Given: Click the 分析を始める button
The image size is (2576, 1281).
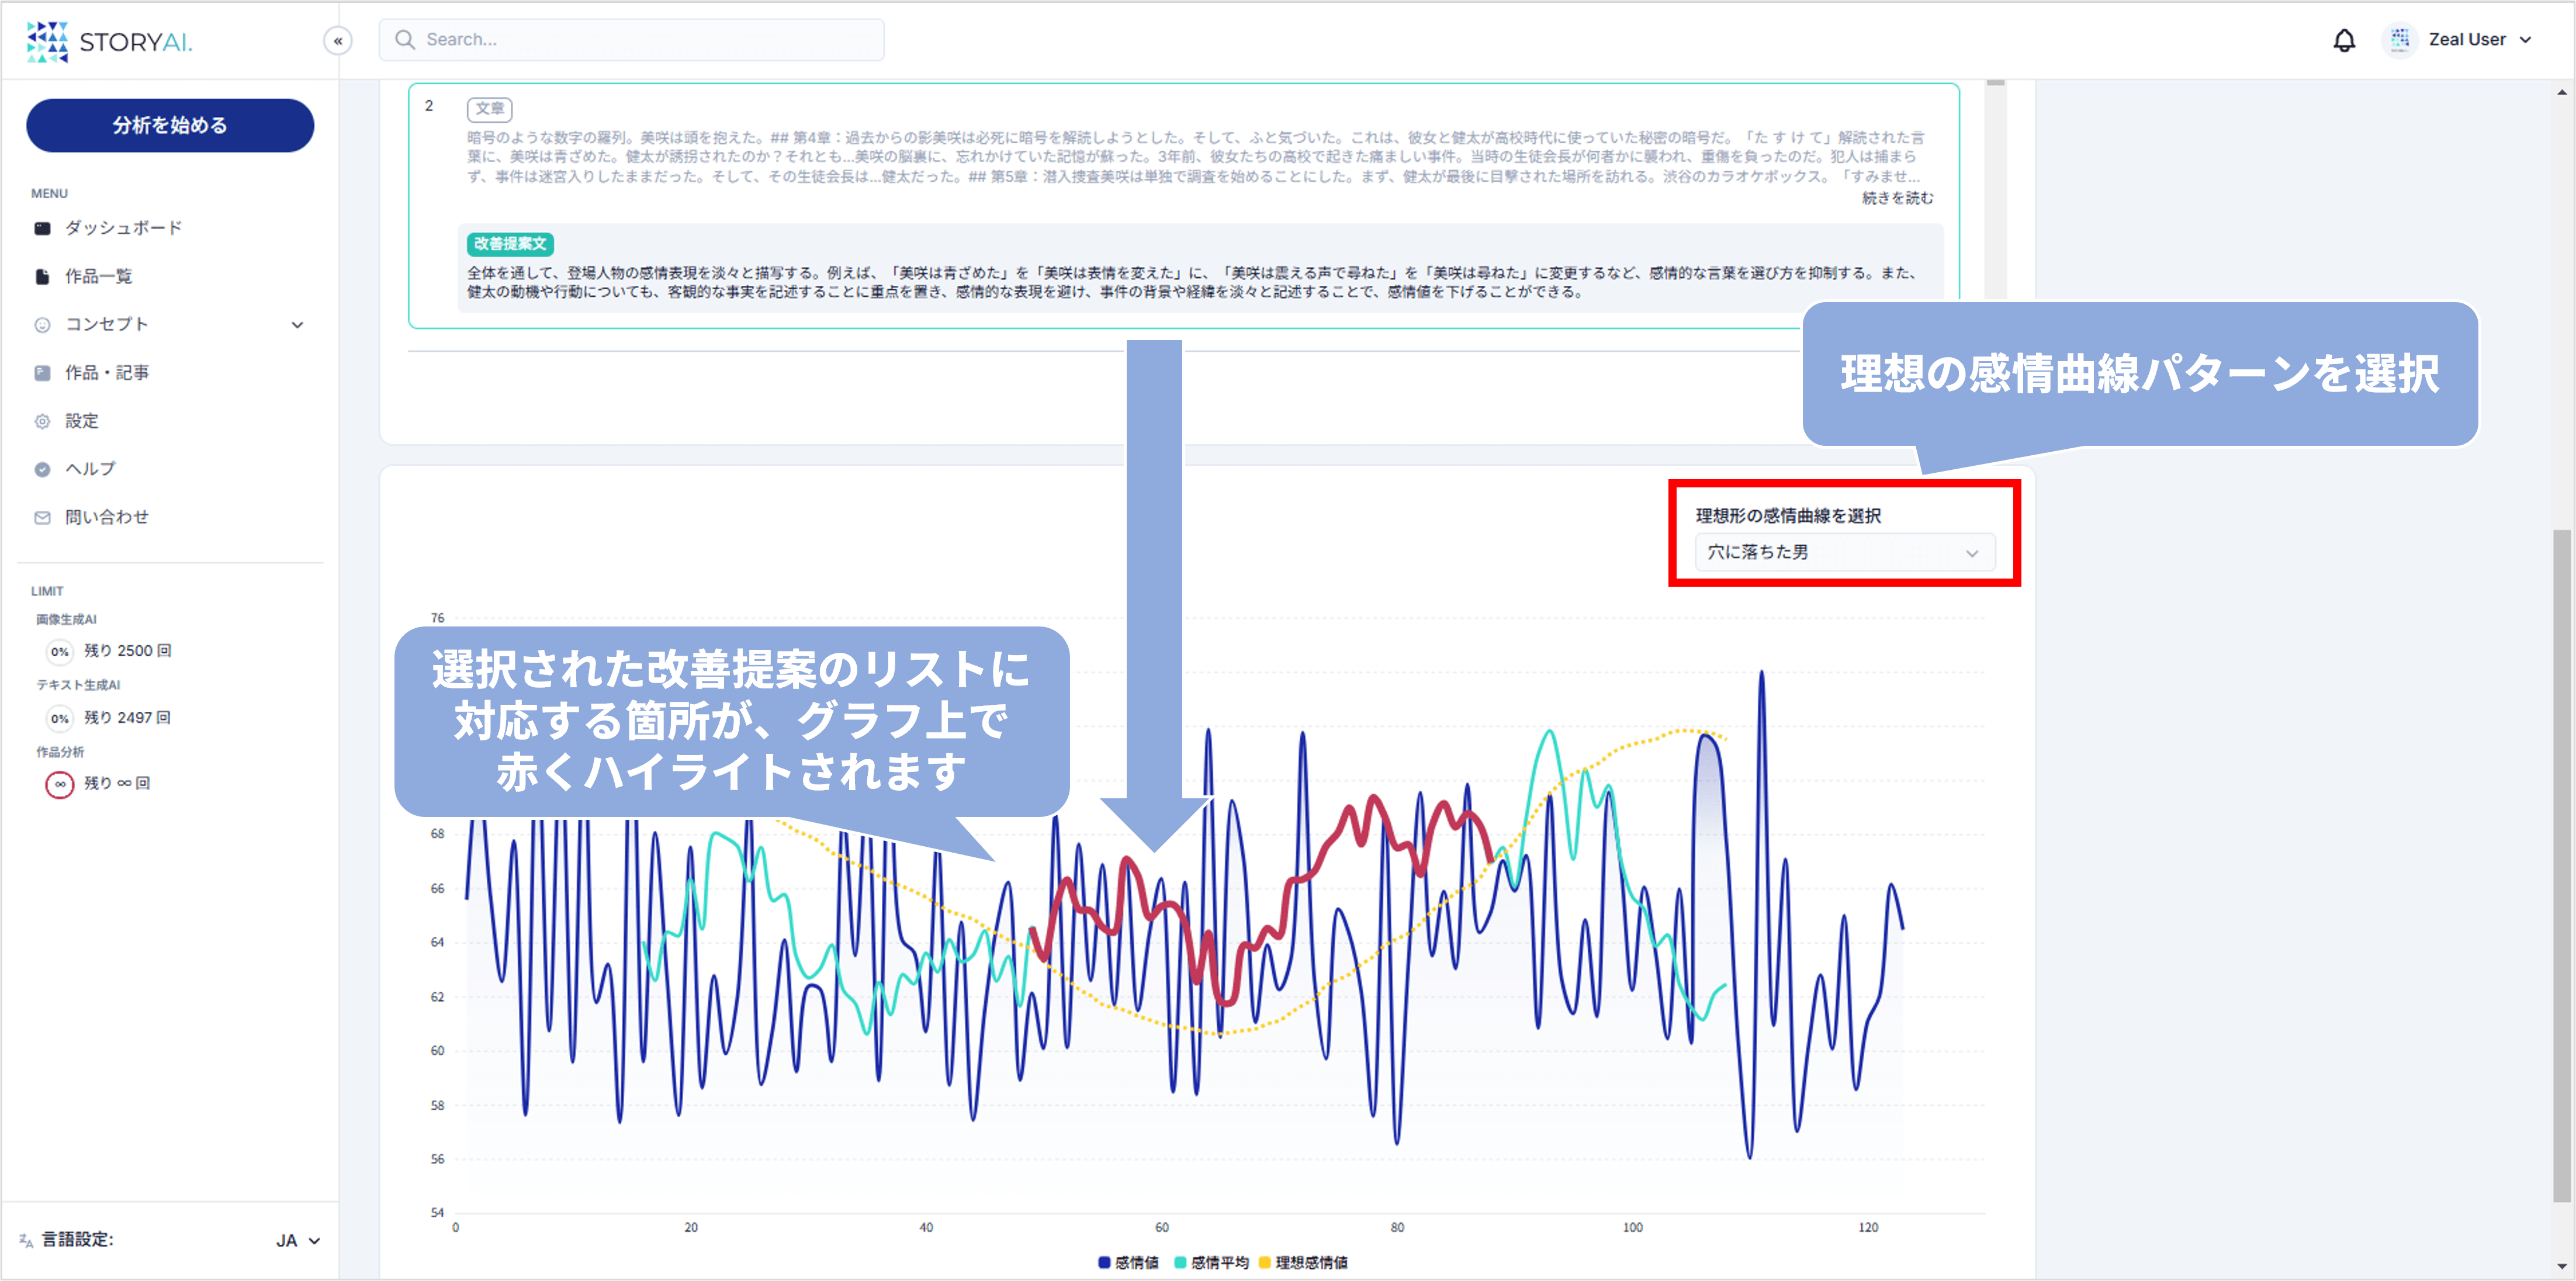Looking at the screenshot, I should click(x=170, y=125).
